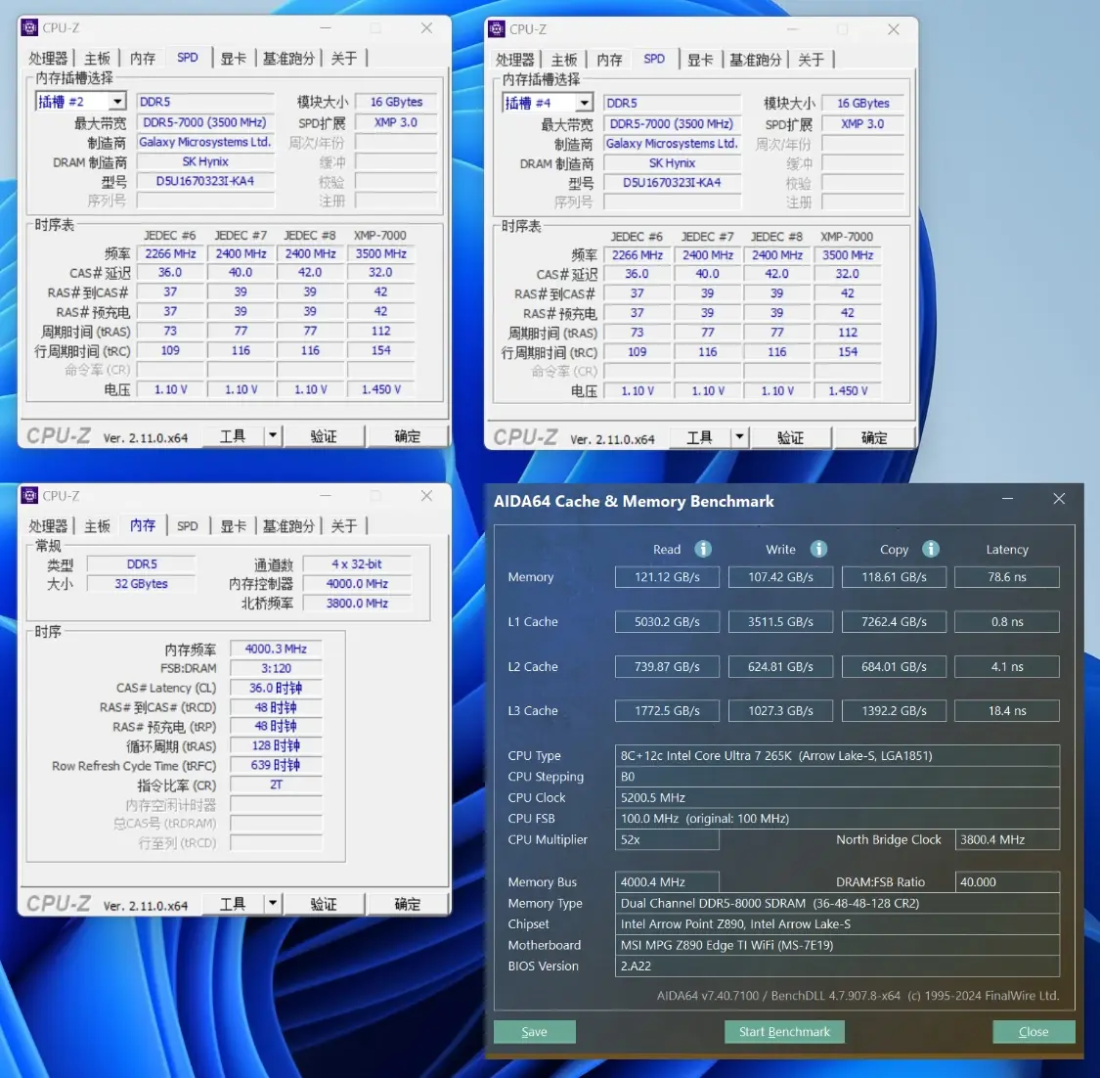Open the slot #4 memory slot dropdown
This screenshot has width=1100, height=1078.
pyautogui.click(x=585, y=103)
